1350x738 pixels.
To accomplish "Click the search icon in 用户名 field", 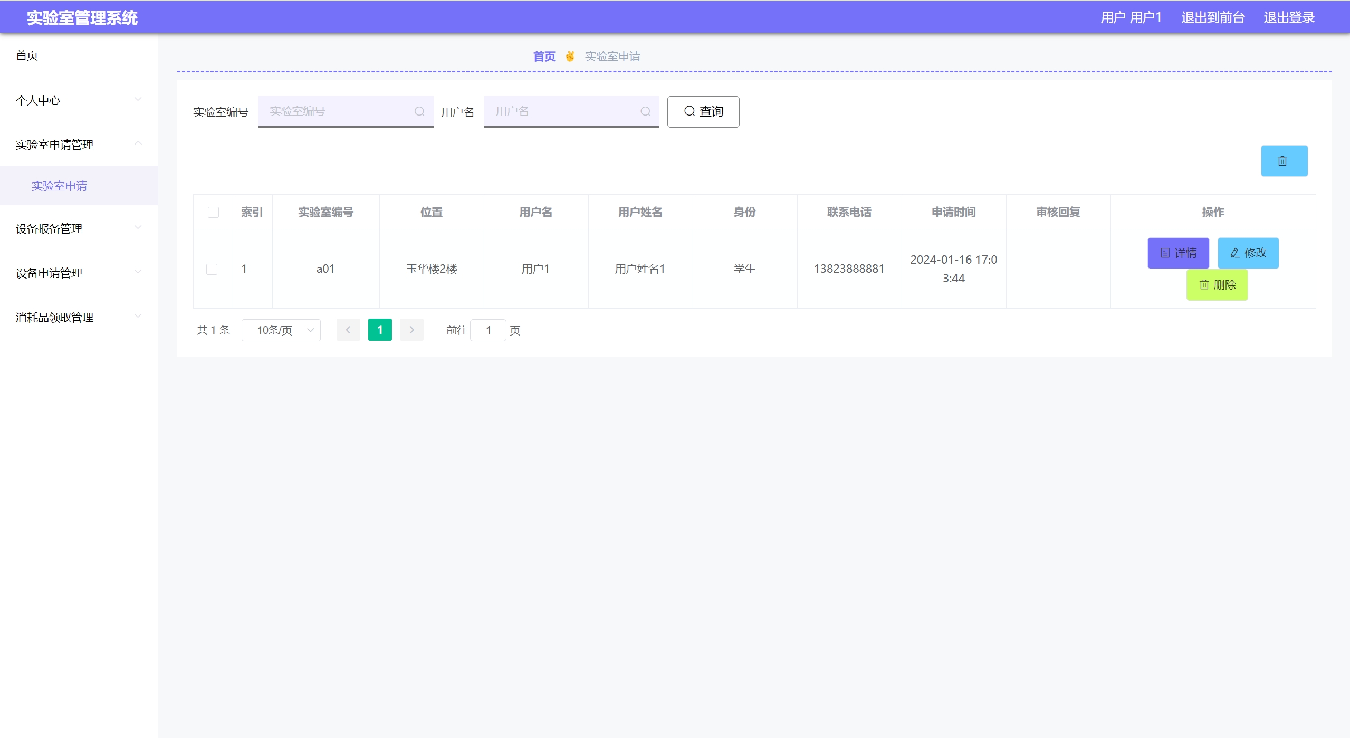I will 645,111.
